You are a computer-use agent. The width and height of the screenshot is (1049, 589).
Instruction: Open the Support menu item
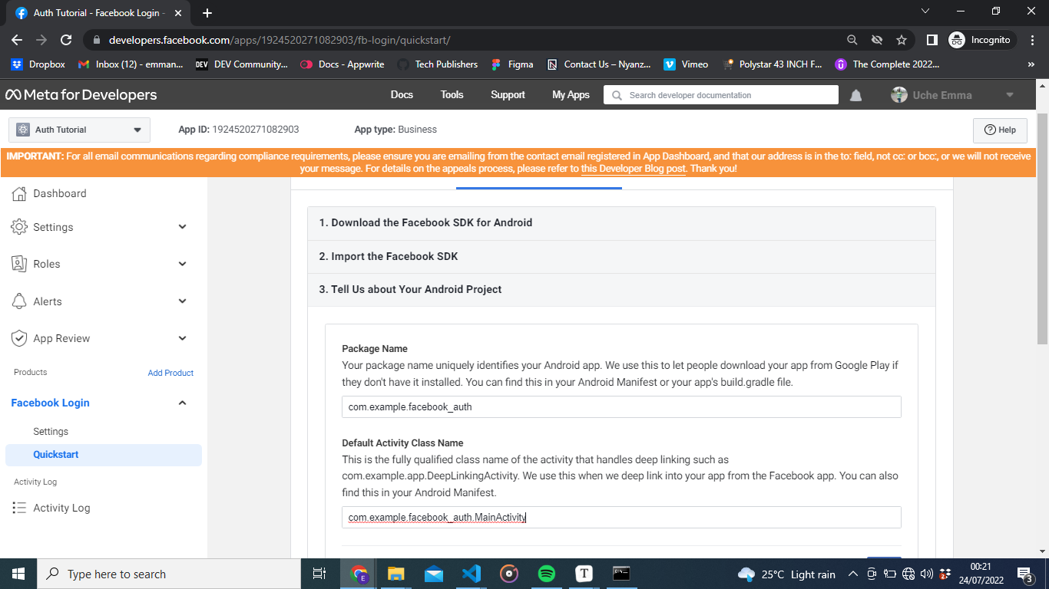508,95
